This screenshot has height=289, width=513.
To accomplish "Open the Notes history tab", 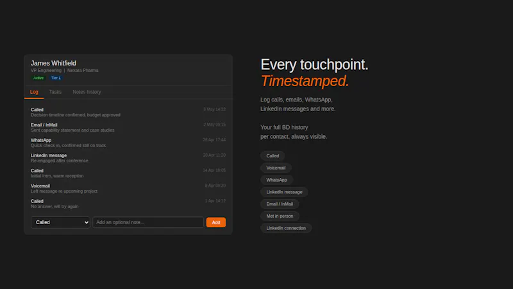I will 87,92.
